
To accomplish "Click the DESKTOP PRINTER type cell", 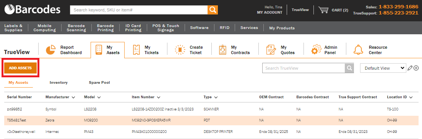I will pos(218,132).
